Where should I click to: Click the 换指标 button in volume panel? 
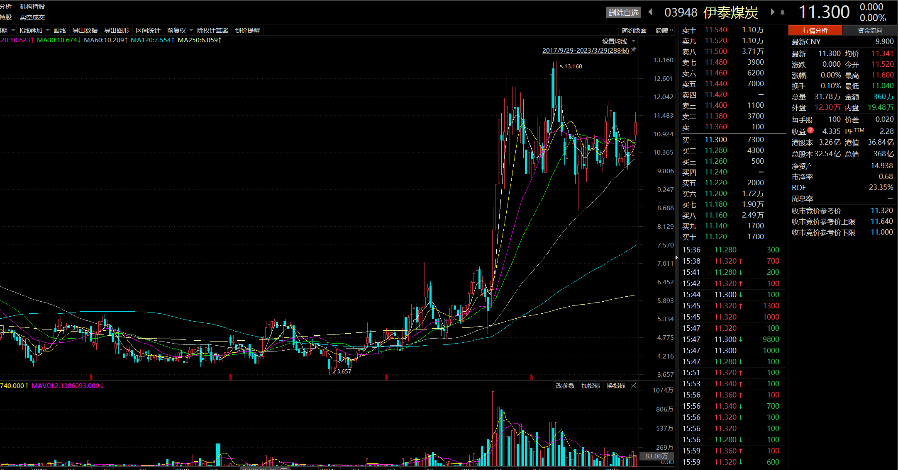[616, 386]
